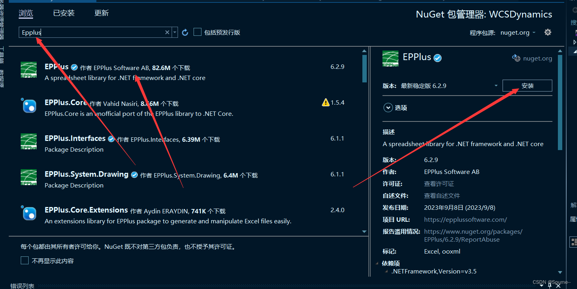Switch to the Installed tab

pyautogui.click(x=64, y=13)
